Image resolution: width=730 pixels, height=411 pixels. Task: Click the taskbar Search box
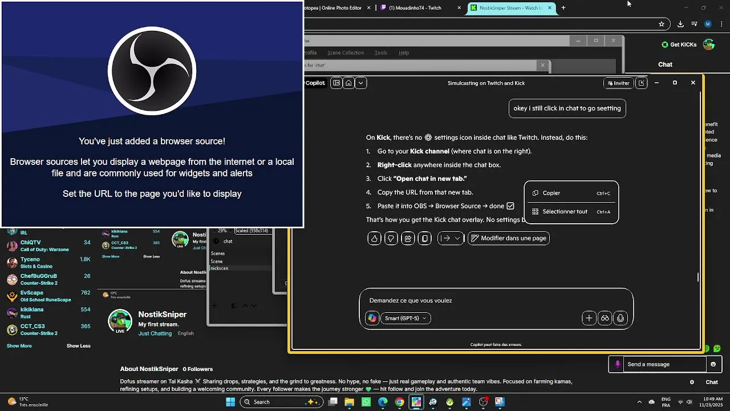[282, 402]
